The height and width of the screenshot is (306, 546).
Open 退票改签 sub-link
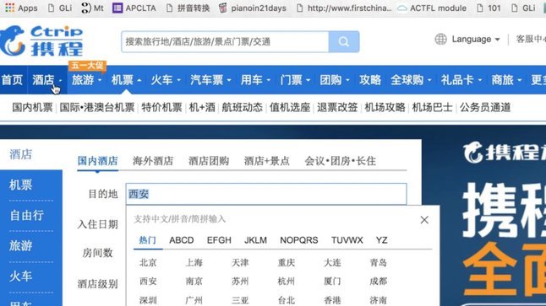pyautogui.click(x=337, y=107)
